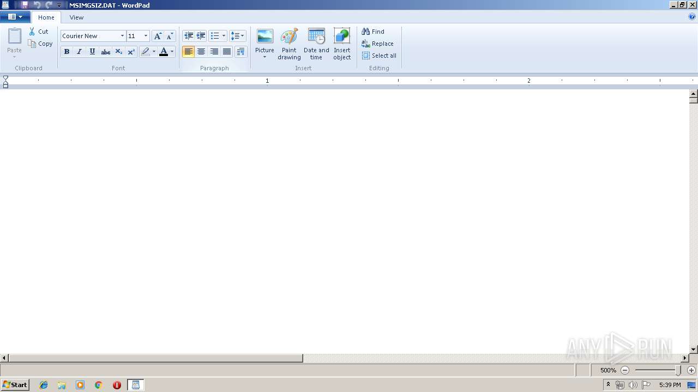Open Find in Editing group
Viewport: 698px width, 392px height.
(x=373, y=32)
